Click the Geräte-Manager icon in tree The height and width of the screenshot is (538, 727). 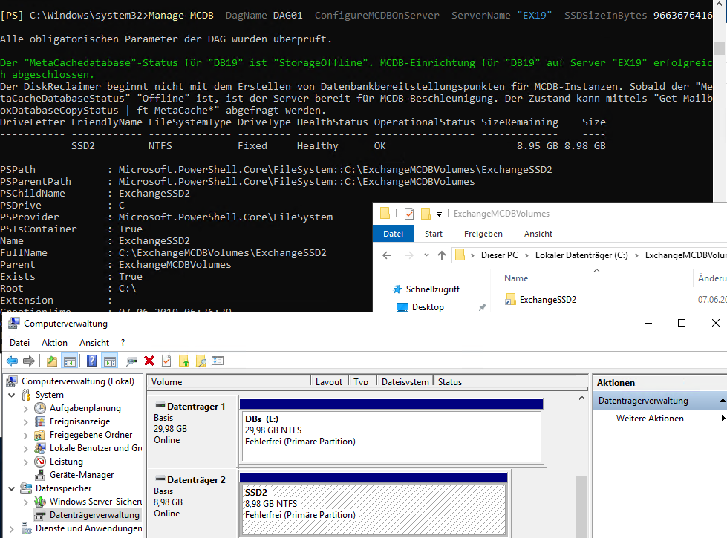pos(40,475)
